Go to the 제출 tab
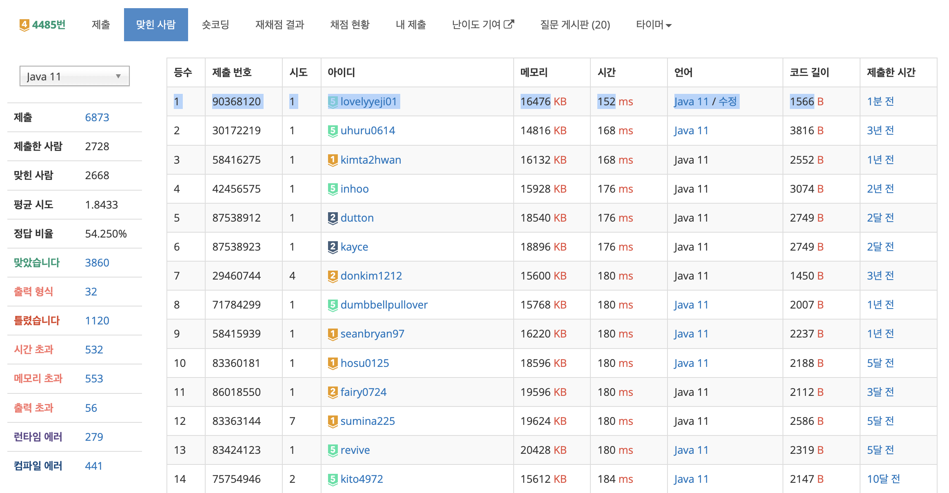The width and height of the screenshot is (949, 493). coord(101,25)
